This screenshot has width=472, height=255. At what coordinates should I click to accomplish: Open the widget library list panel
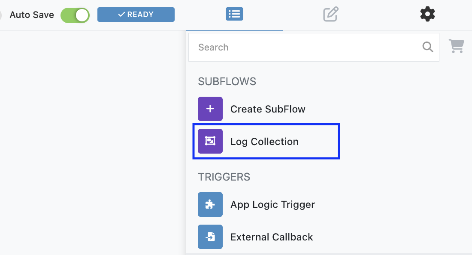[234, 14]
